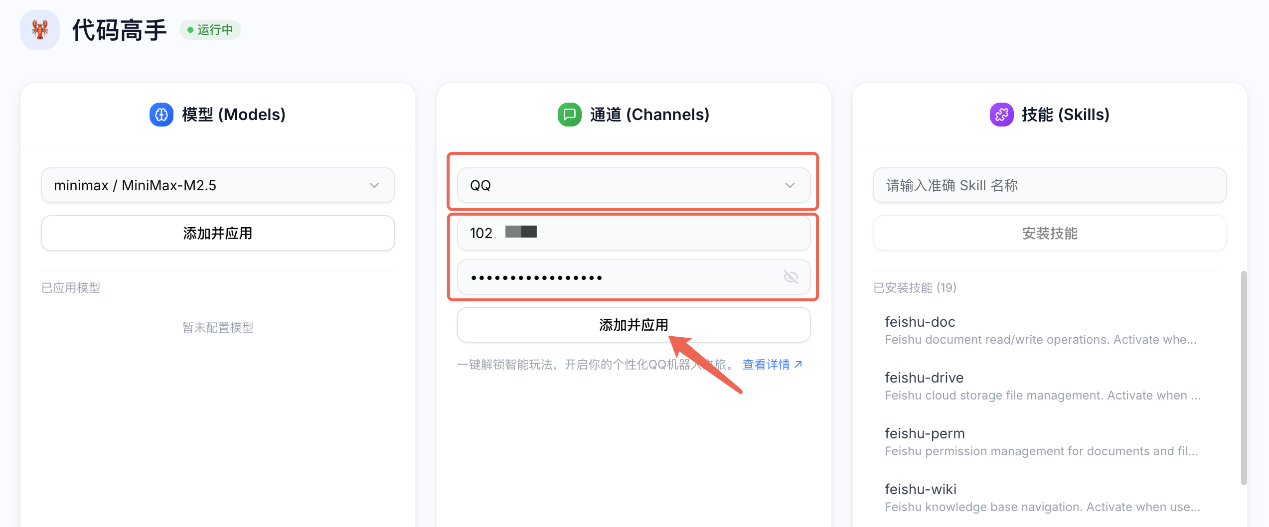Click the green running status badge
Screen dimensions: 1269x527
(x=210, y=30)
